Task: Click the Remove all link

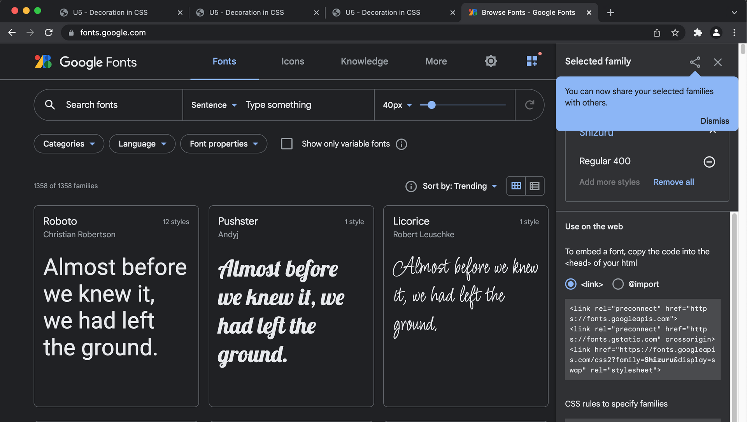Action: pyautogui.click(x=673, y=182)
